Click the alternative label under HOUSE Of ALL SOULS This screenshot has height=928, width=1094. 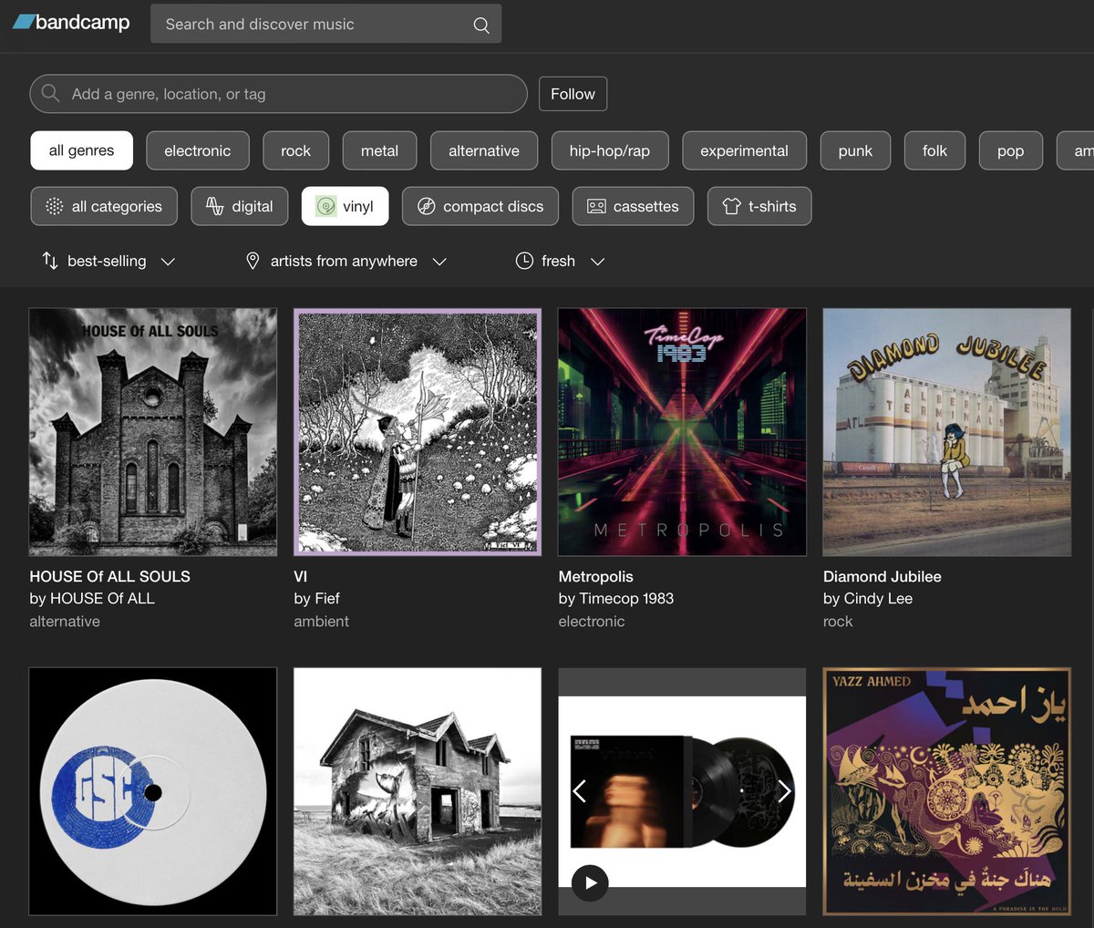pyautogui.click(x=65, y=621)
